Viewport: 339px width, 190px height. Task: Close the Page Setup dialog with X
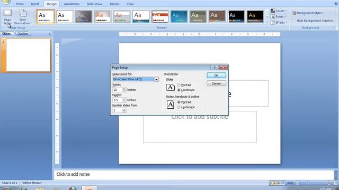click(223, 68)
